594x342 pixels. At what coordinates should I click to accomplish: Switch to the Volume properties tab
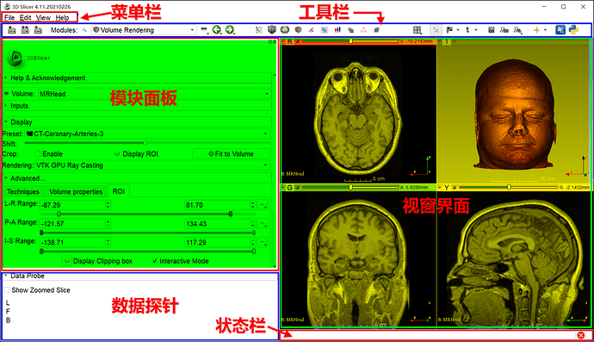pos(76,191)
